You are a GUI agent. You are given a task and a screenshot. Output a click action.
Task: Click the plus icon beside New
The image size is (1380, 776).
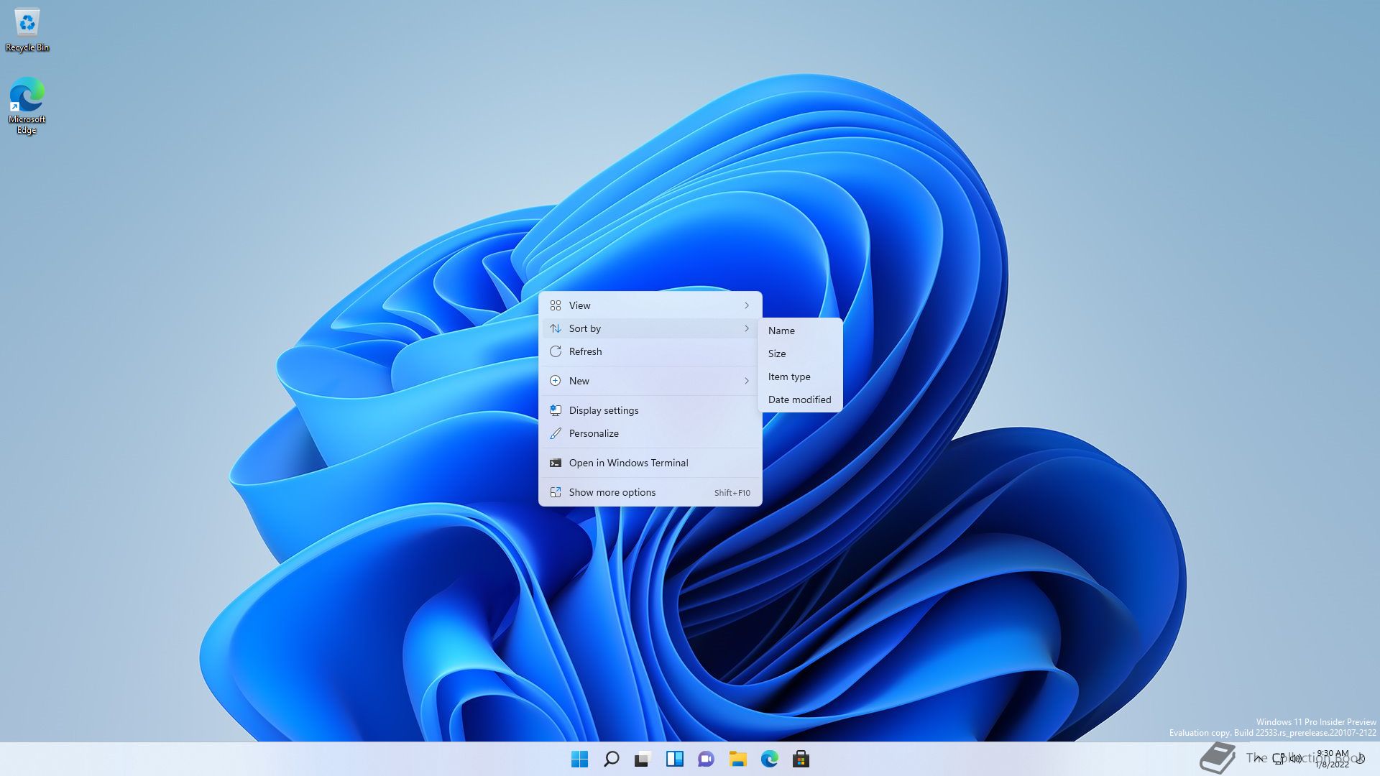click(x=556, y=381)
